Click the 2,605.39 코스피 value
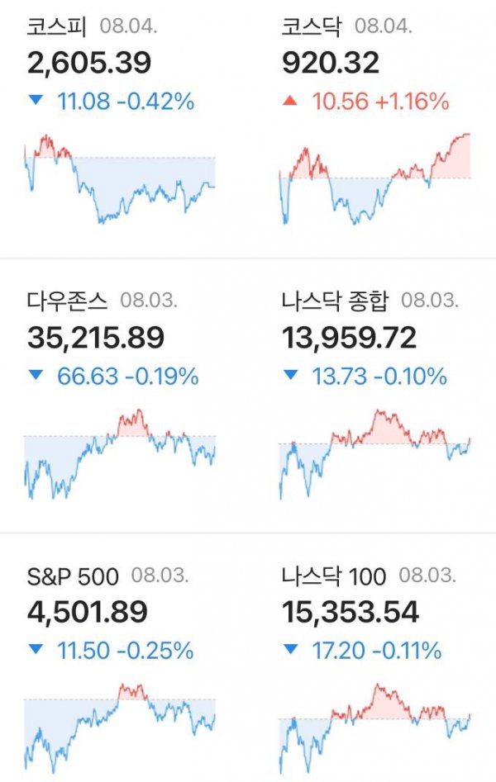This screenshot has height=782, width=496. click(x=89, y=64)
